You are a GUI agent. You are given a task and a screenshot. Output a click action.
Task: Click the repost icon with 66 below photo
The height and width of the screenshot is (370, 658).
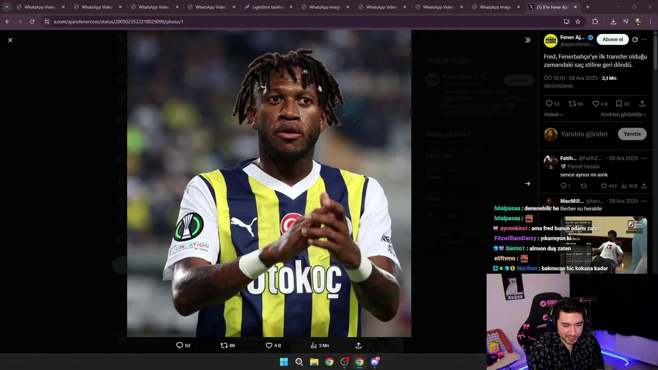(228, 345)
